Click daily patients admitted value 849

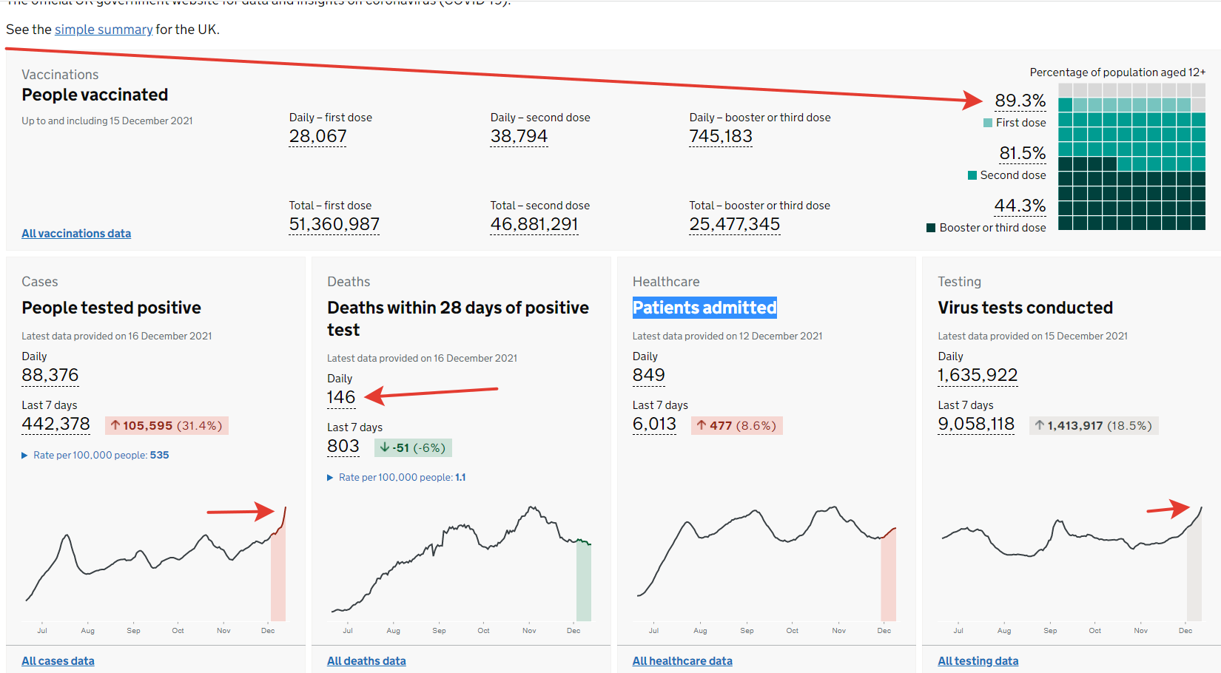tap(649, 376)
